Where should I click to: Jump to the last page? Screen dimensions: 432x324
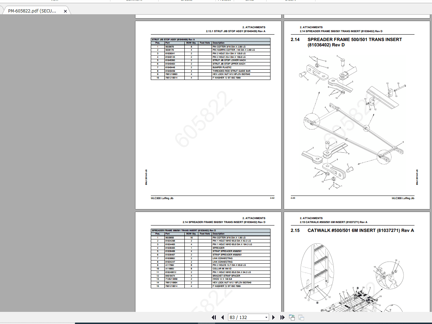[282, 317]
